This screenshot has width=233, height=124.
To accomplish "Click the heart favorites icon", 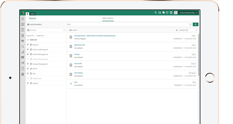I will point(167,13).
